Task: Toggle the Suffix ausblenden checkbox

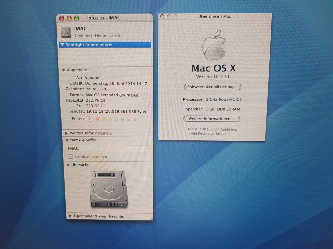Action: pos(71,157)
